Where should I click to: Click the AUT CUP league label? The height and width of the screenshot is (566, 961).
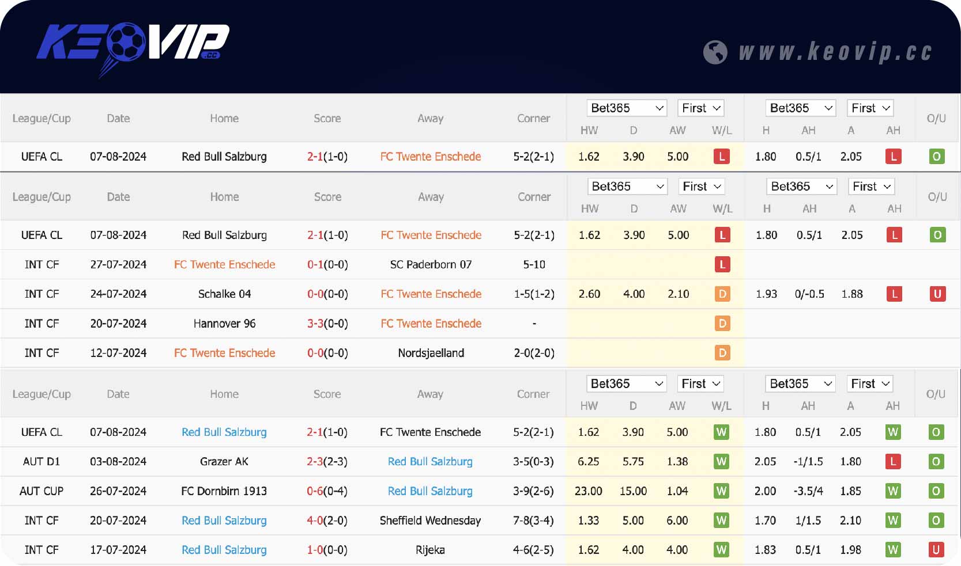pos(42,491)
